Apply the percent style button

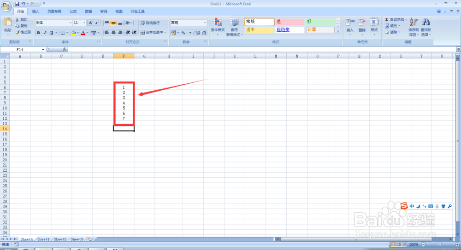pyautogui.click(x=183, y=33)
